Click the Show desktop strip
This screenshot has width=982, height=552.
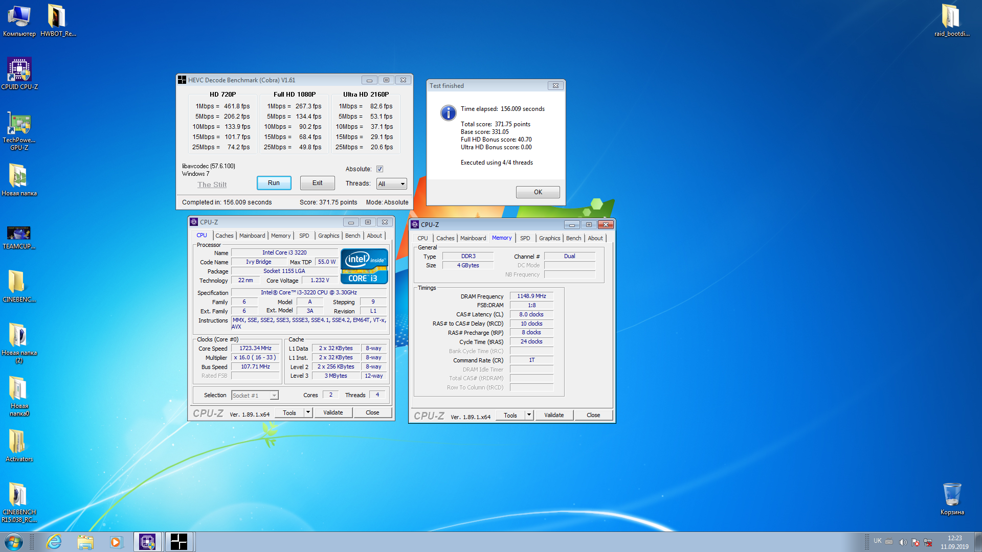[978, 542]
